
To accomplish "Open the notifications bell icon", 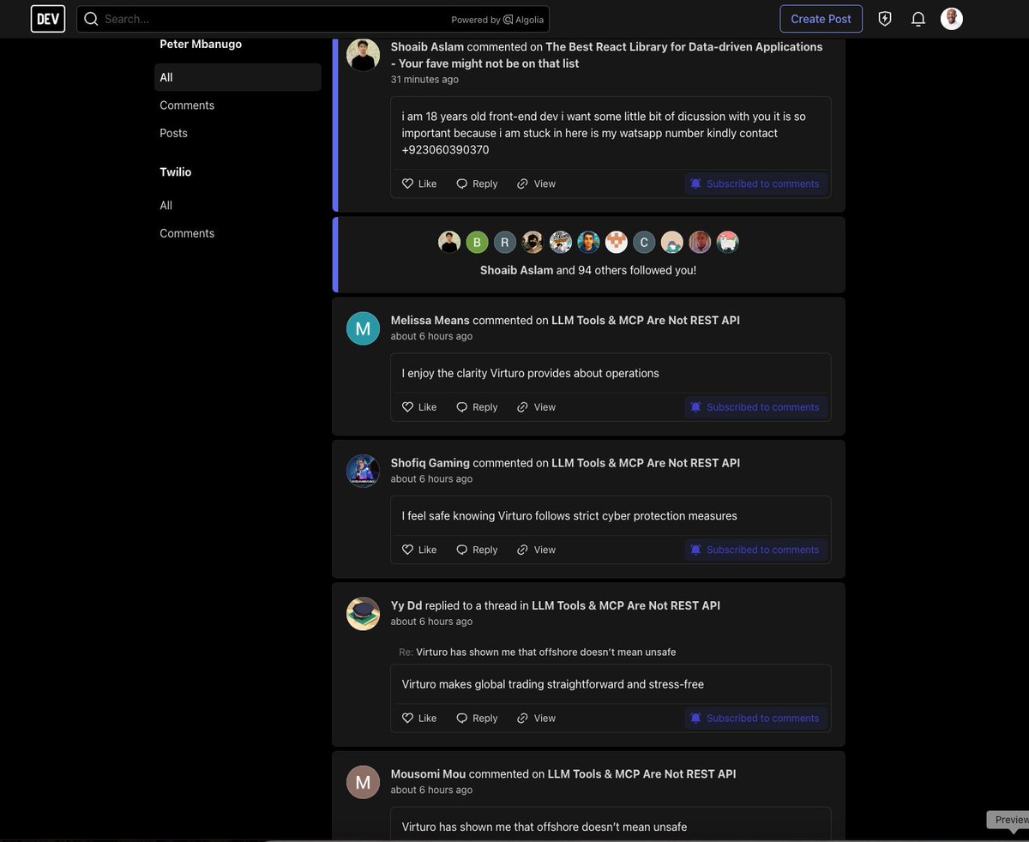I will coord(918,19).
